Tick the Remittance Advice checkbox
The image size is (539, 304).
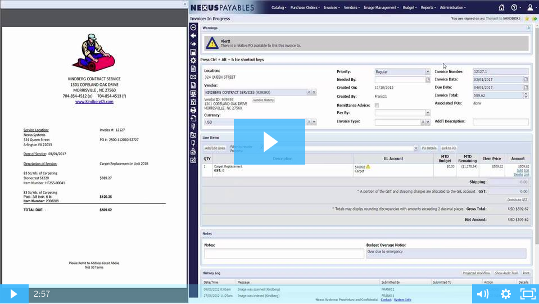coord(377,106)
